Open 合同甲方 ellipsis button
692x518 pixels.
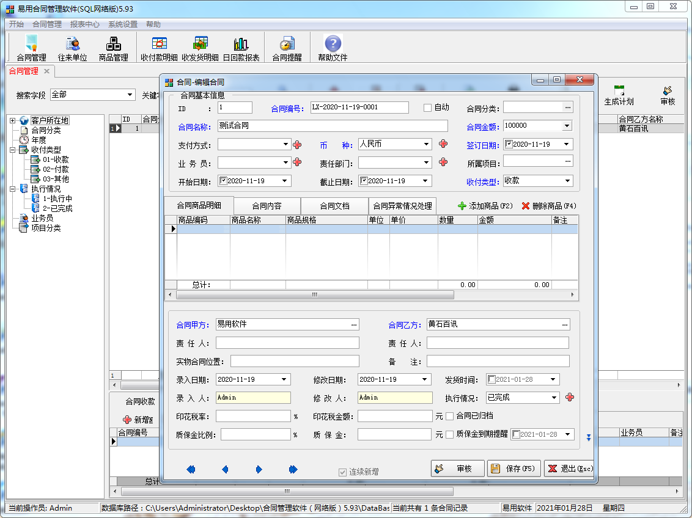(354, 325)
